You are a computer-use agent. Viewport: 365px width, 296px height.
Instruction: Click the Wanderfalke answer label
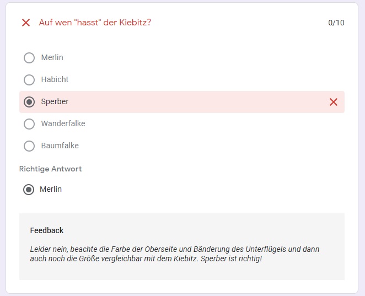63,123
